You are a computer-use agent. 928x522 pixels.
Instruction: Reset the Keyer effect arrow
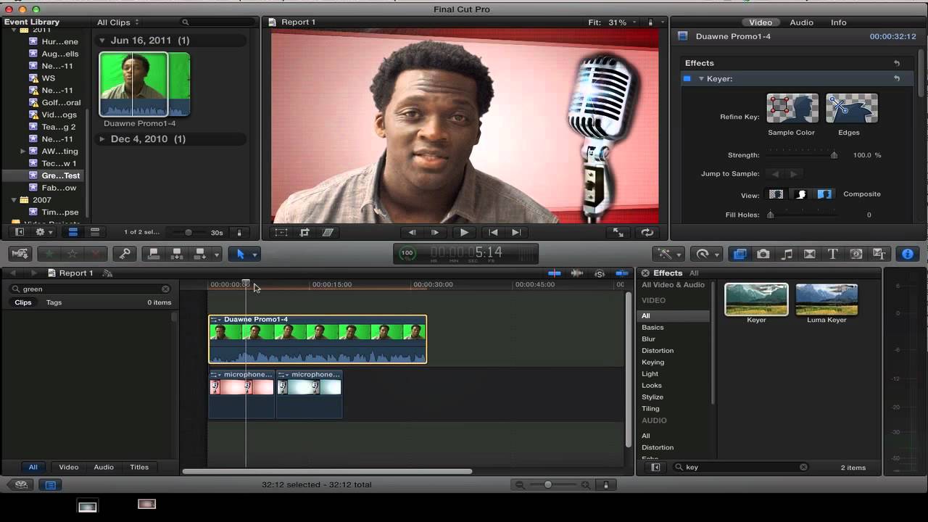pyautogui.click(x=897, y=78)
